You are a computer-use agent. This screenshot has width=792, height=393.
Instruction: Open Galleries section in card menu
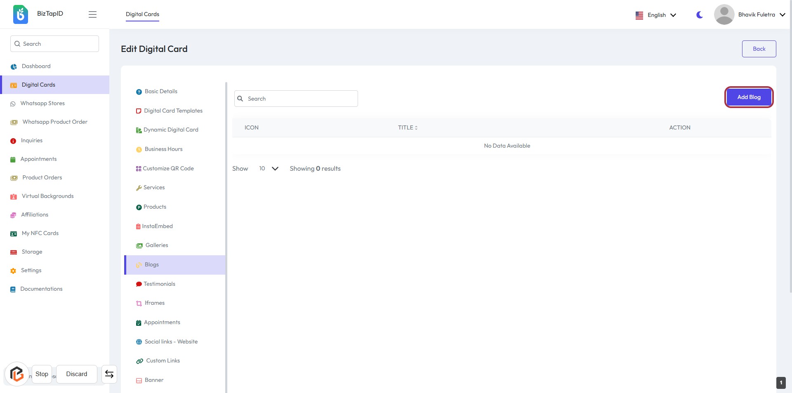156,245
